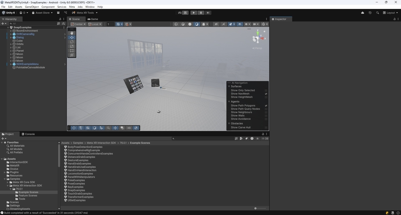This screenshot has width=401, height=215.
Task: Expand the OVRCameraRig hierarchy item
Action: point(11,34)
